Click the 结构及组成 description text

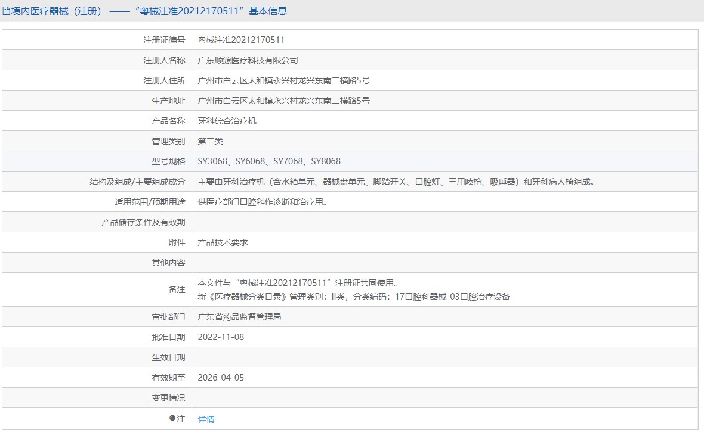396,182
